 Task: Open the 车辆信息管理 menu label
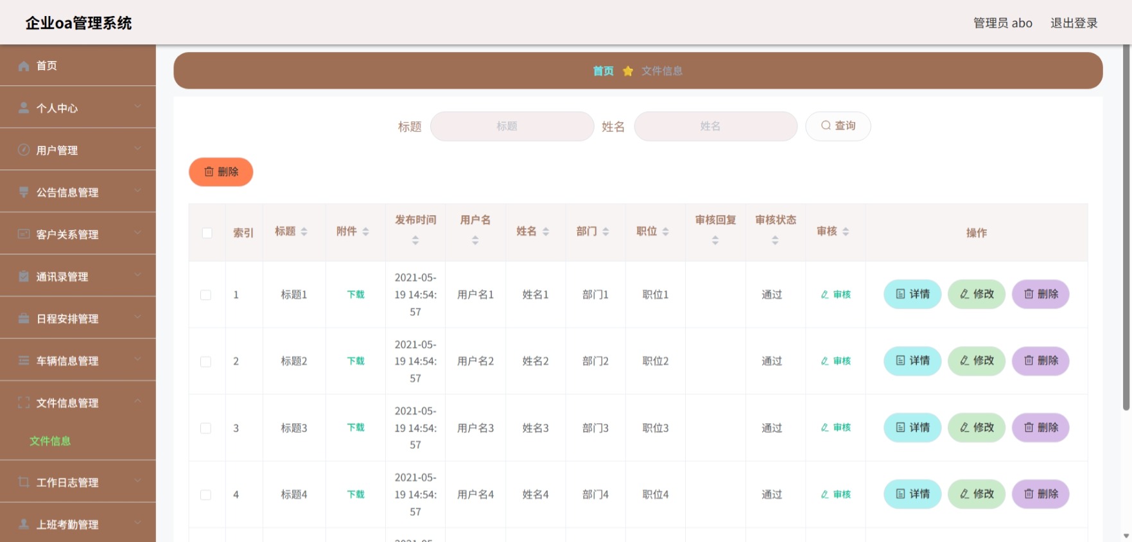coord(67,361)
